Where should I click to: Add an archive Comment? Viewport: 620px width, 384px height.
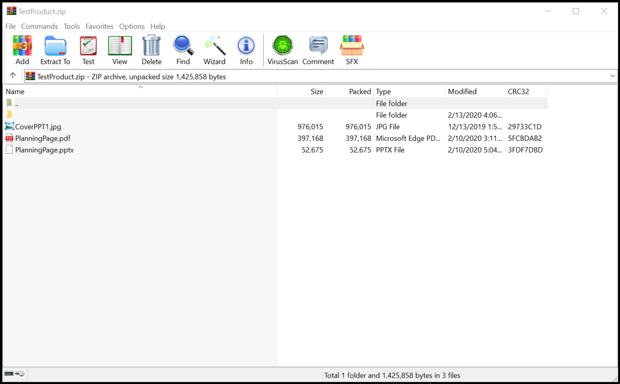318,50
